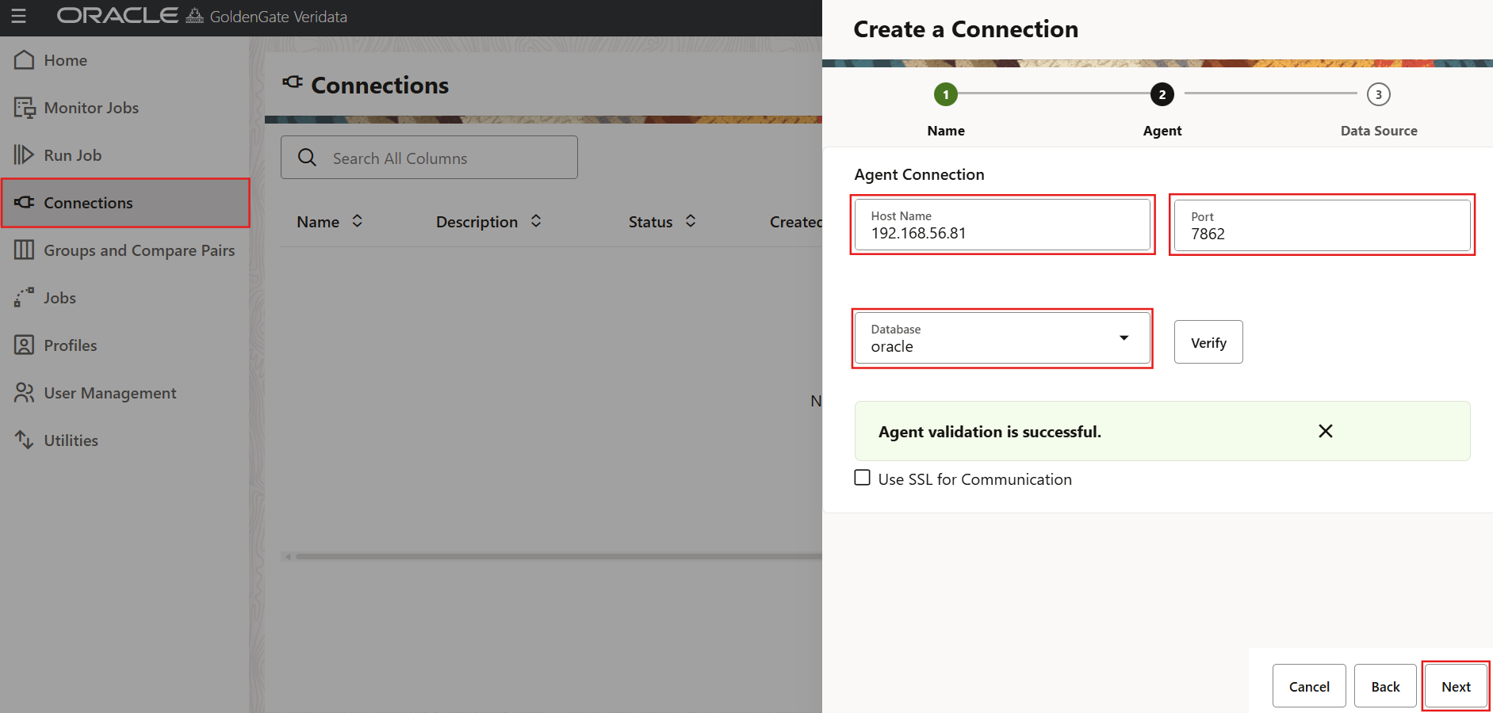This screenshot has height=713, width=1493.
Task: Click the search magnifier icon
Action: [x=308, y=158]
